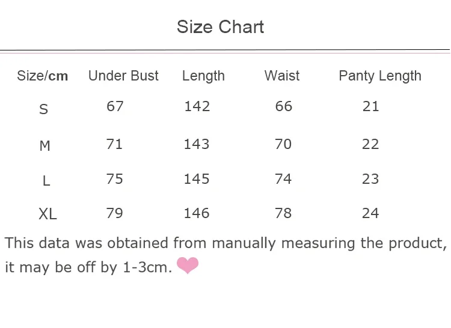This screenshot has width=451, height=328.
Task: Click the Under Bust value 67
Action: [115, 106]
